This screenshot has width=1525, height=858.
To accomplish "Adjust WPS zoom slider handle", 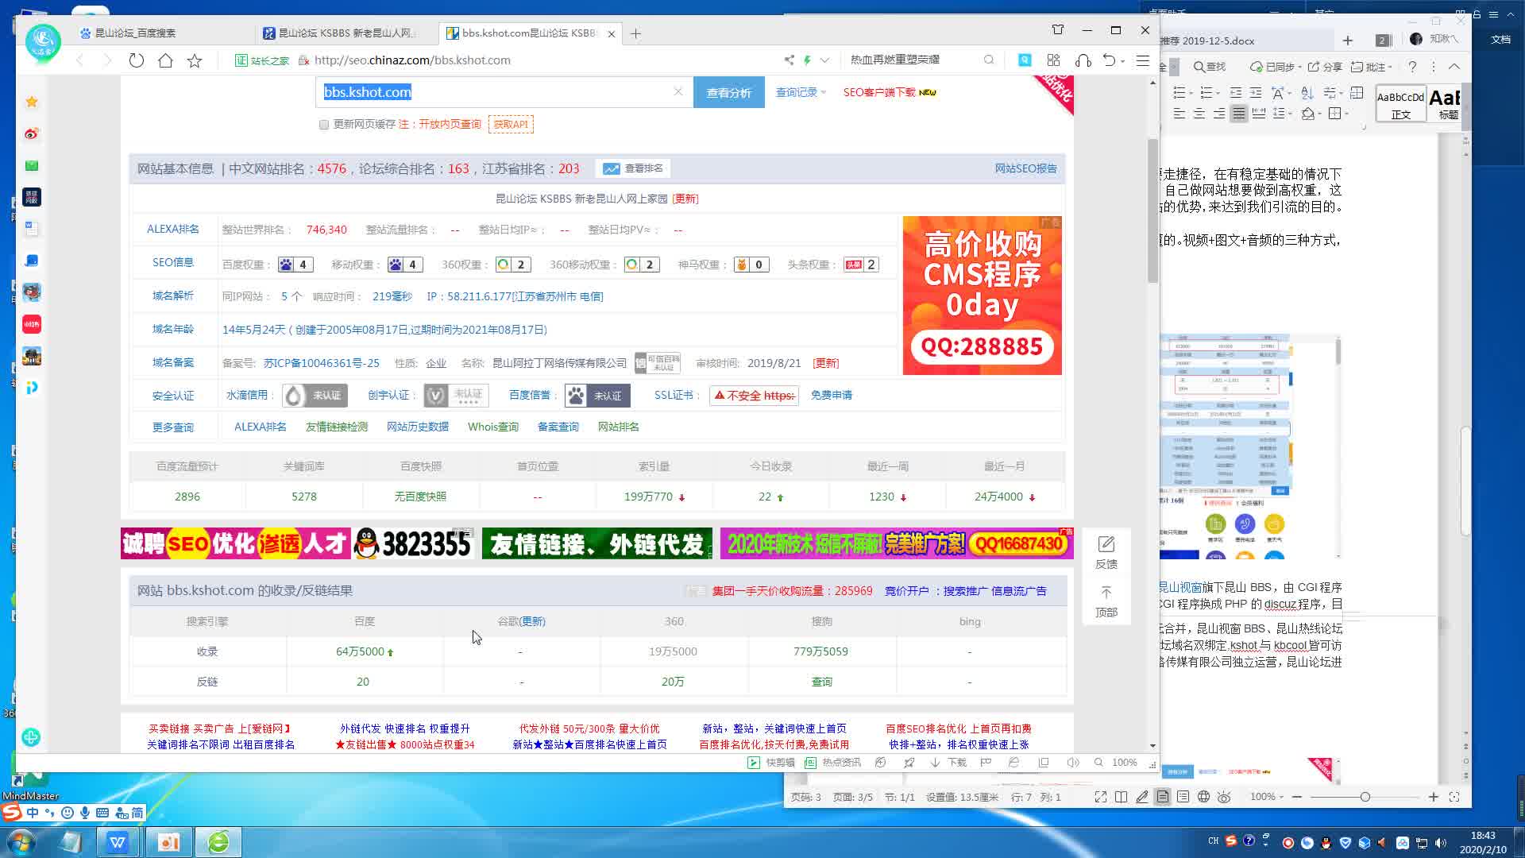I will (1365, 797).
